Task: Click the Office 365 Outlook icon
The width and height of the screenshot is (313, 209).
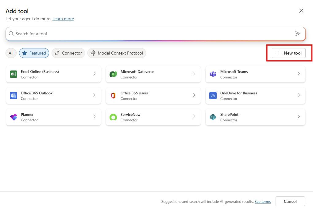Action: pos(14,96)
